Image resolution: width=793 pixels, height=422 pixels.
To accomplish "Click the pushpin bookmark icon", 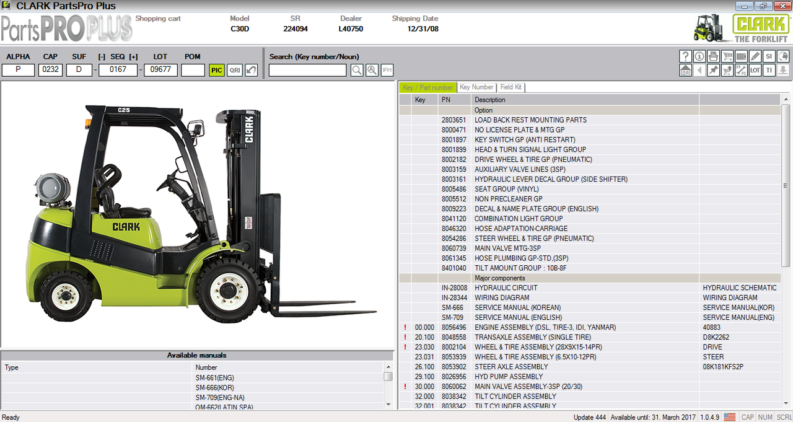I will [713, 71].
